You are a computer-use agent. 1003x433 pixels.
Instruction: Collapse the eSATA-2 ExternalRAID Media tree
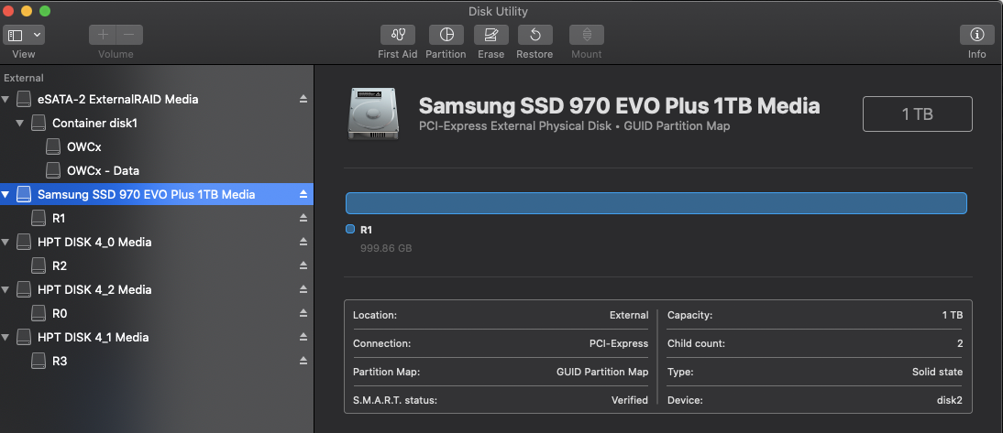[6, 99]
